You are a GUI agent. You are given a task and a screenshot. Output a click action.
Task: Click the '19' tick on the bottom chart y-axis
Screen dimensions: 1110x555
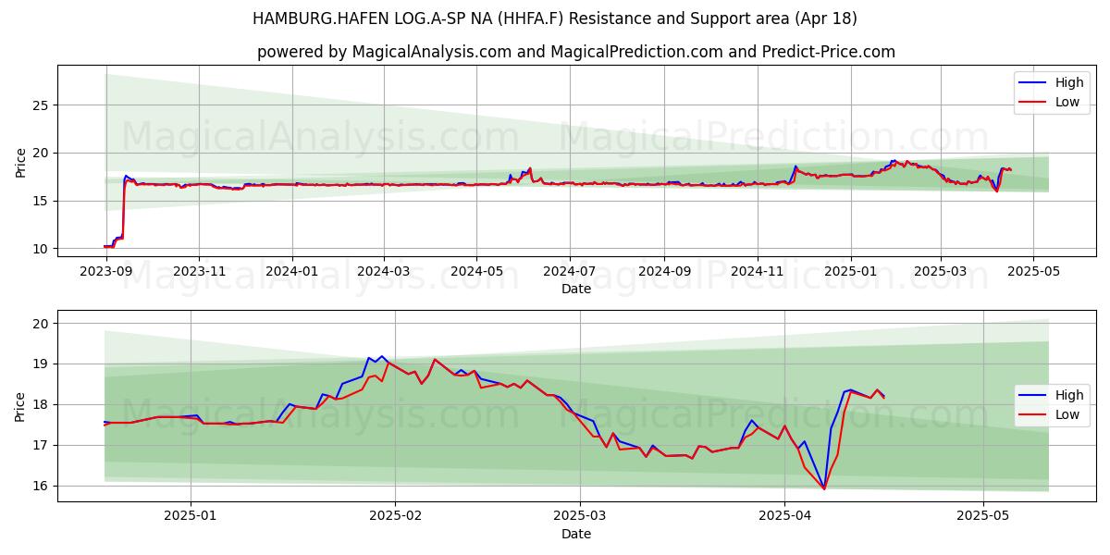click(42, 364)
